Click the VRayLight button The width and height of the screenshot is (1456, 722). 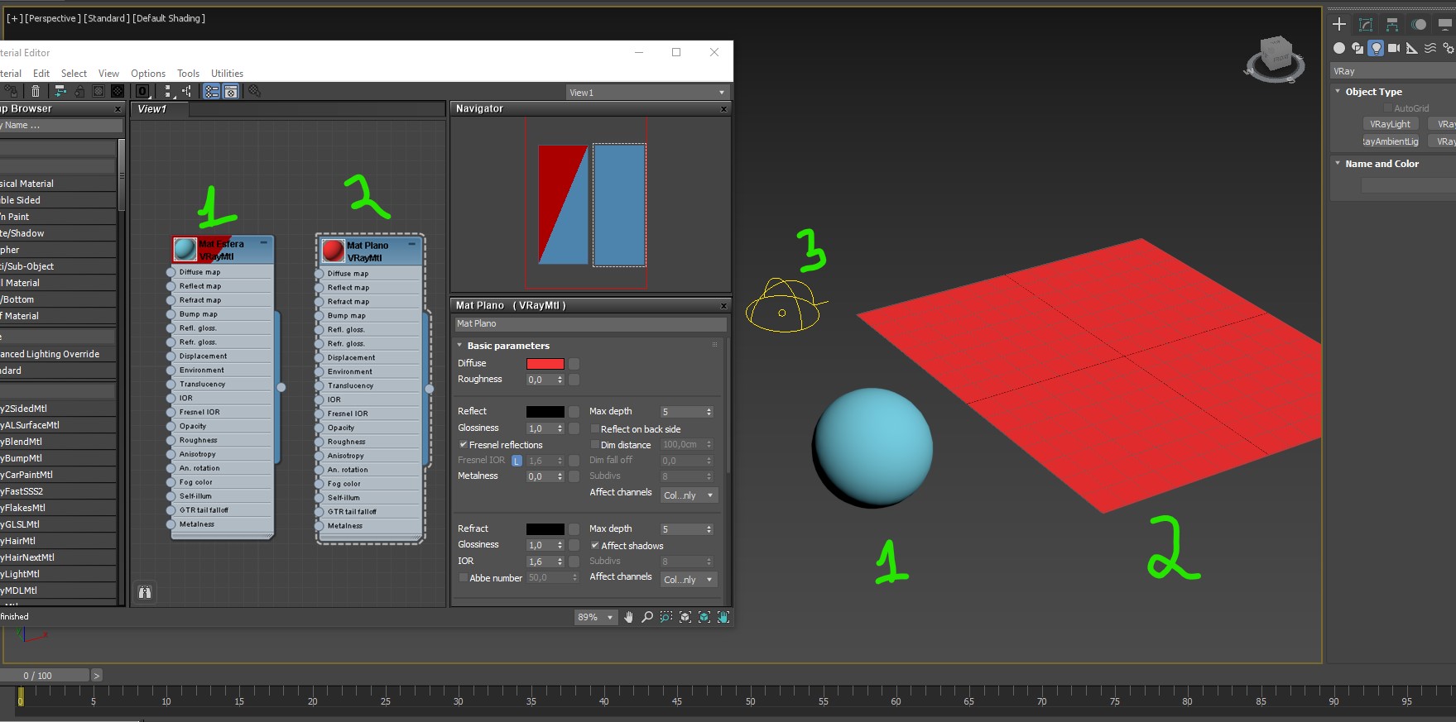[x=1390, y=124]
